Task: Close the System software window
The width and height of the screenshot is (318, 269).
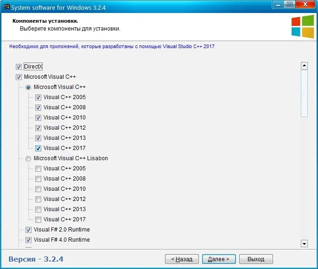Action: pyautogui.click(x=305, y=5)
